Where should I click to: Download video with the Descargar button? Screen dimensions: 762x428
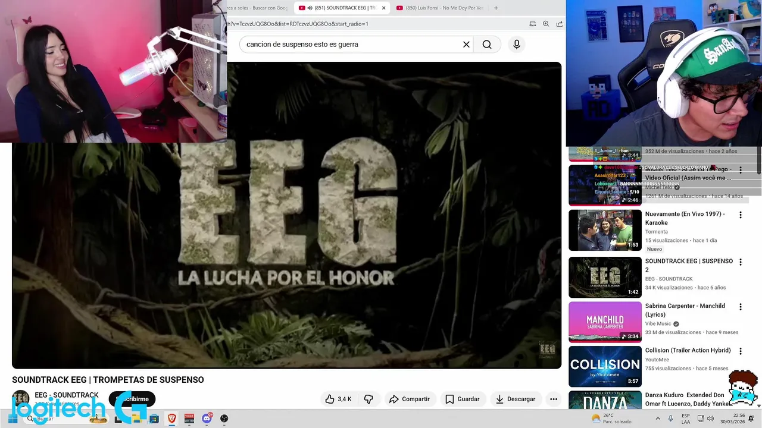tap(516, 399)
